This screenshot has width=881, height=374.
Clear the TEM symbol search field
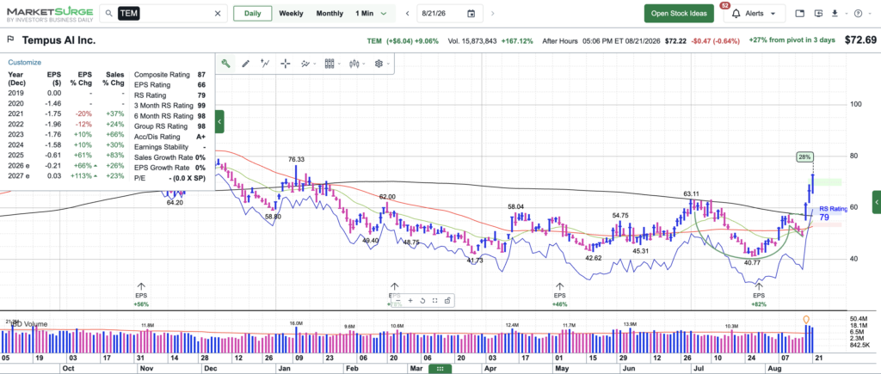click(x=218, y=14)
